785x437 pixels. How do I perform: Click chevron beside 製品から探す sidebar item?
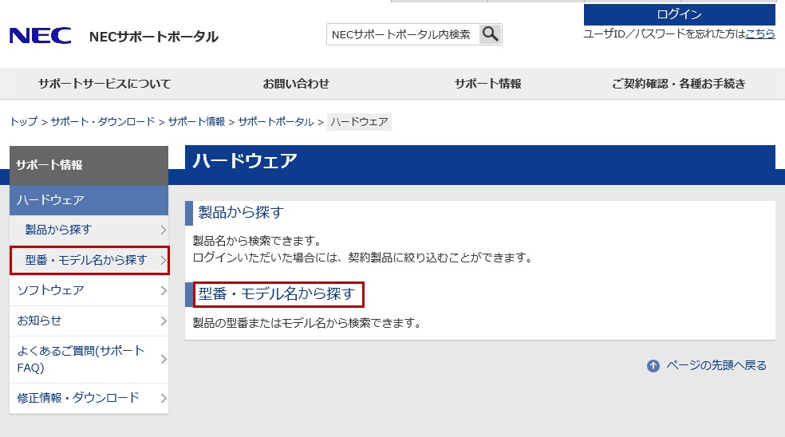pos(164,230)
